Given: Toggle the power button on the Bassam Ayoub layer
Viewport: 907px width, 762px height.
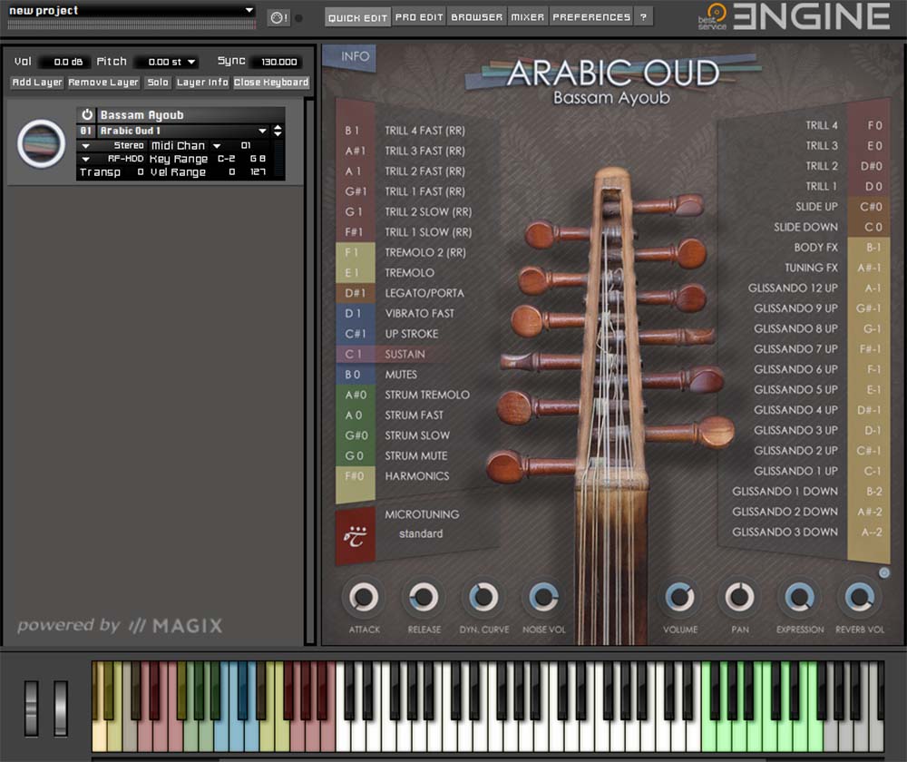Looking at the screenshot, I should [88, 114].
